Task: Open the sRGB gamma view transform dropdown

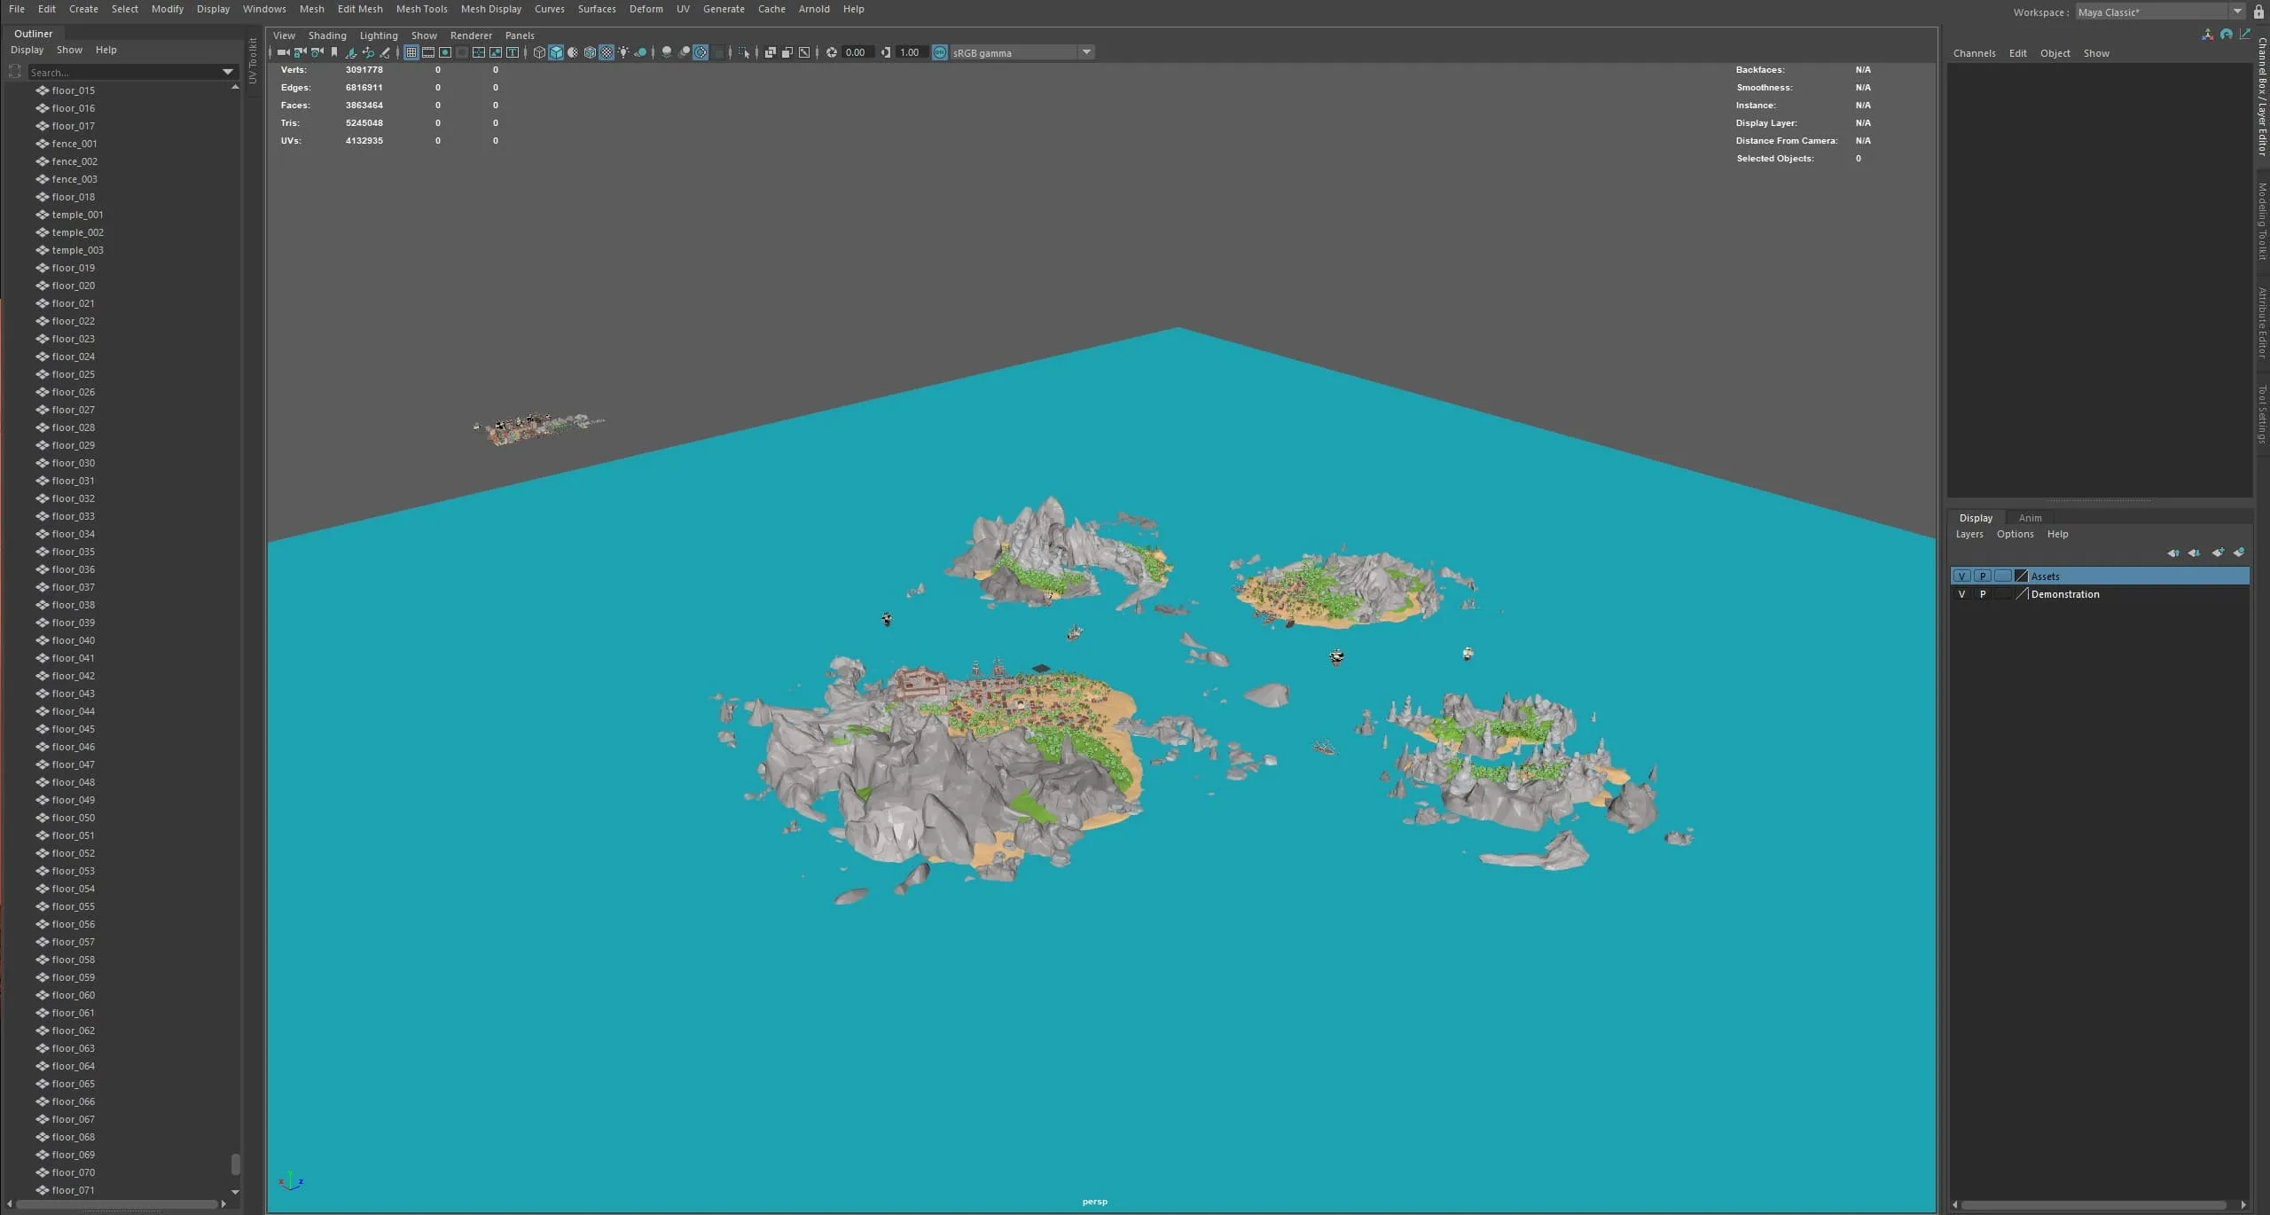Action: 1086,52
